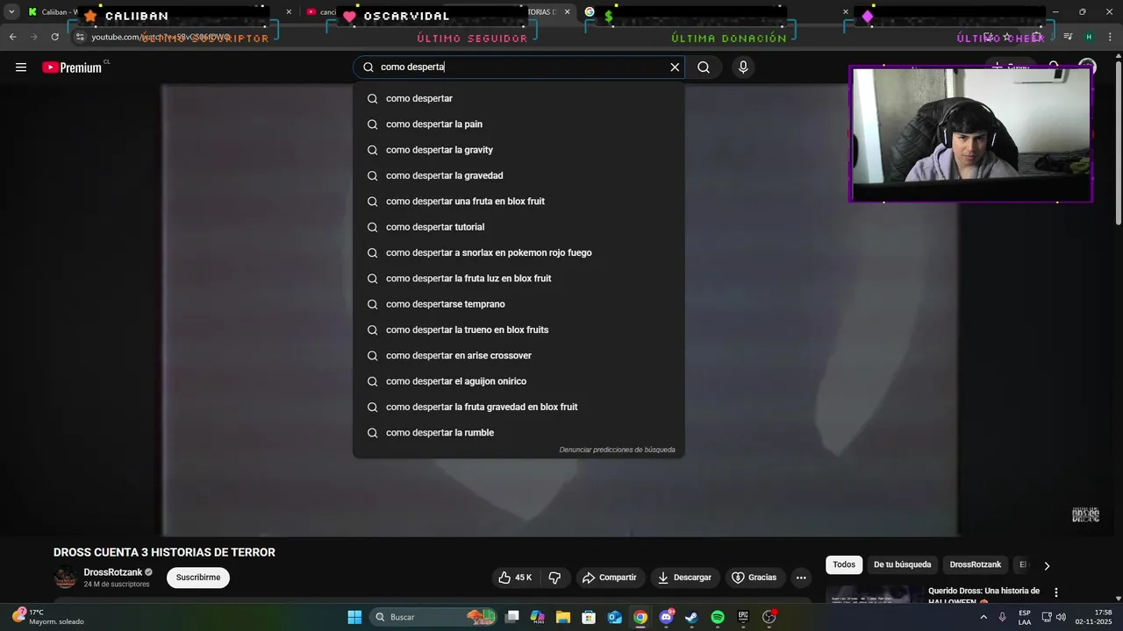Select the 'Todos' filter chip
Screen dimensions: 1123x631
pyautogui.click(x=844, y=565)
